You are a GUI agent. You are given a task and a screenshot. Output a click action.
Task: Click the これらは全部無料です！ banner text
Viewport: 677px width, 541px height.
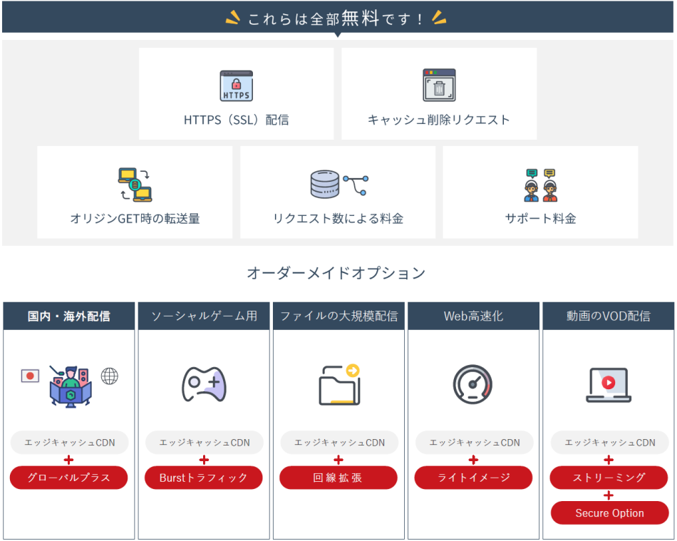[336, 19]
